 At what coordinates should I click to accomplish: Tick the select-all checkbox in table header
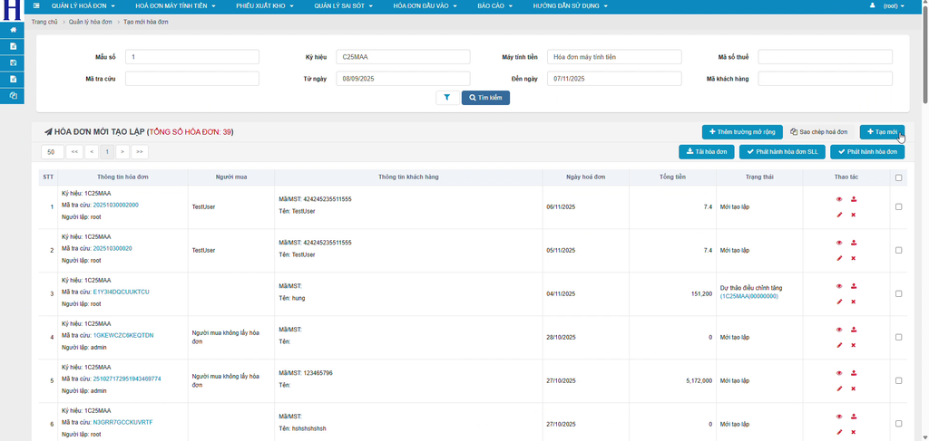coord(898,177)
